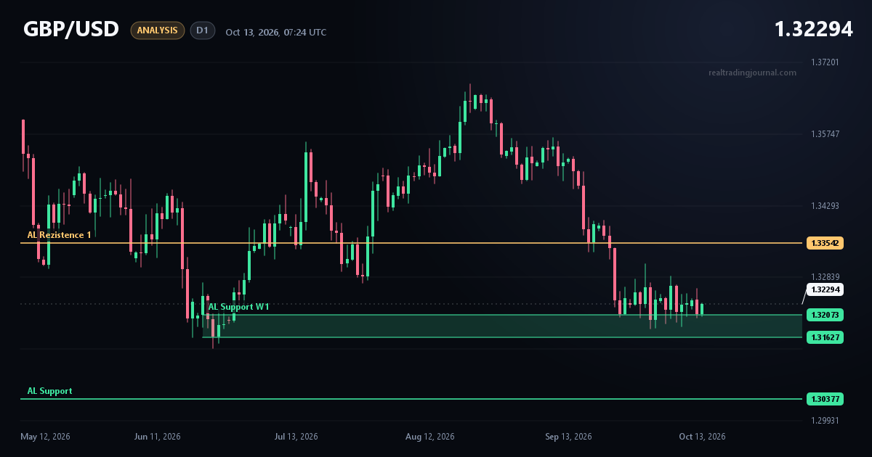
Task: Click the white 1.32294 current price tag
Action: [x=825, y=289]
